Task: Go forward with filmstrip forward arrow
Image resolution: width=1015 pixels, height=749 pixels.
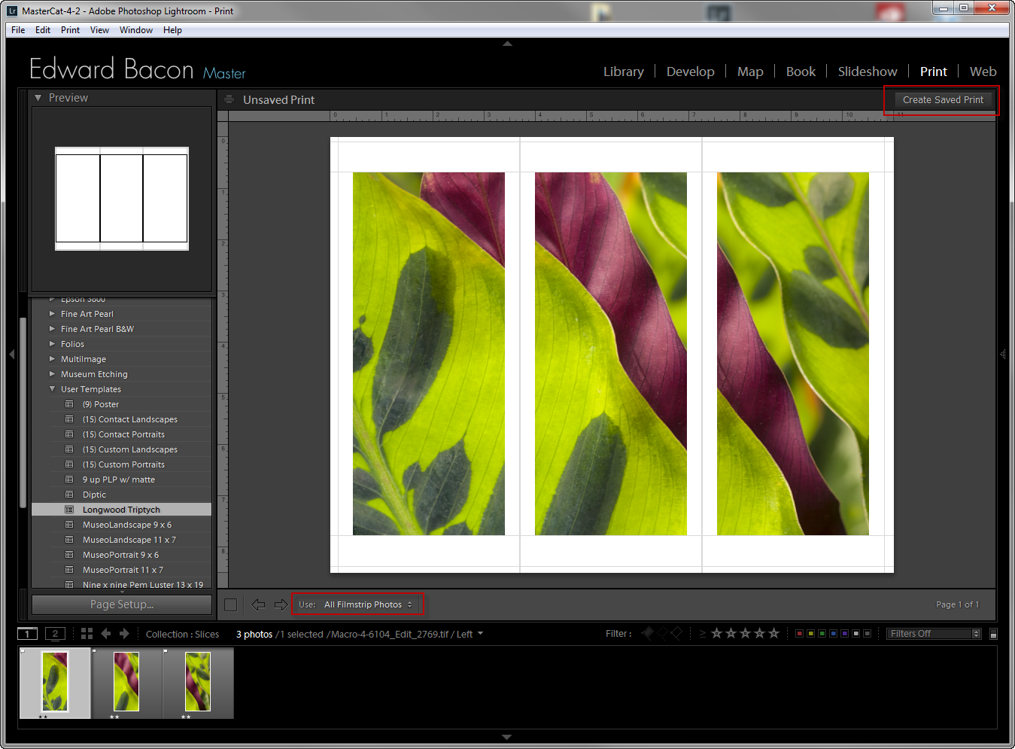Action: click(x=124, y=634)
